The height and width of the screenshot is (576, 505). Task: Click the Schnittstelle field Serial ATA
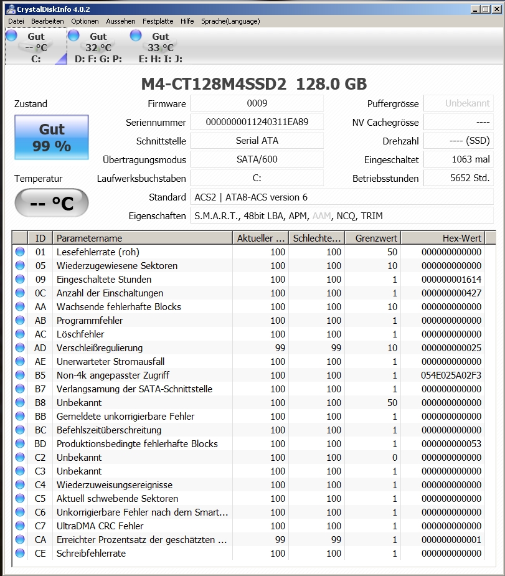point(257,141)
